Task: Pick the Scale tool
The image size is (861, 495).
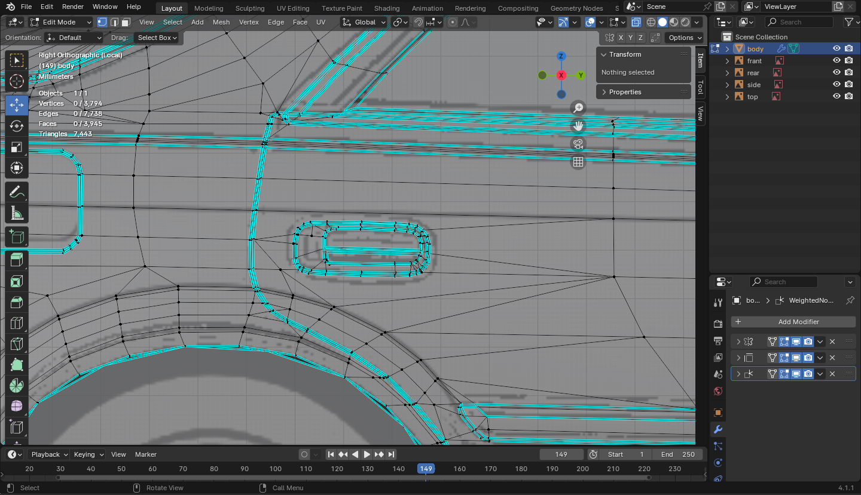Action: click(x=17, y=147)
